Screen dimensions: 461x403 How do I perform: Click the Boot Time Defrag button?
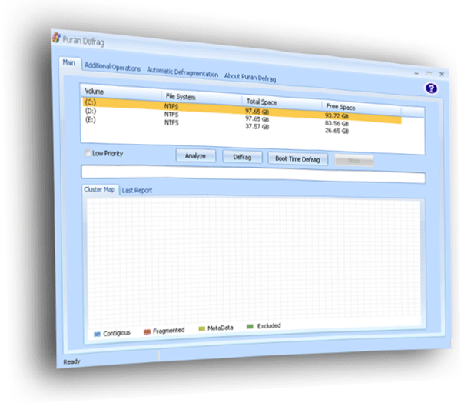click(297, 159)
